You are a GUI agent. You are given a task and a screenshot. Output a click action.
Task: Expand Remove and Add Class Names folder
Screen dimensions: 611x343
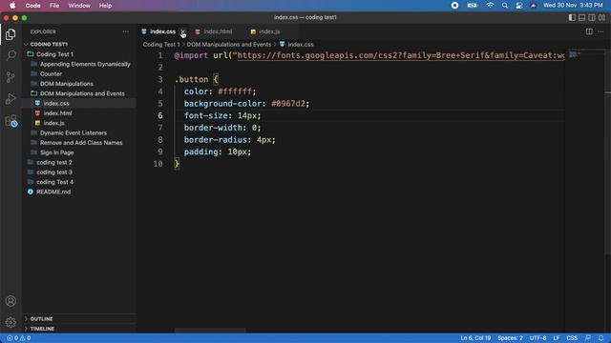79,143
